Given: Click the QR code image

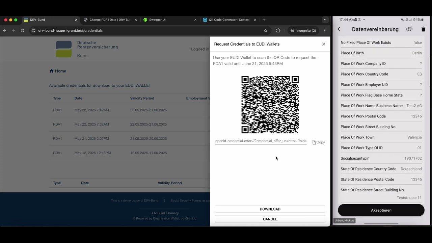Looking at the screenshot, I should point(270,105).
